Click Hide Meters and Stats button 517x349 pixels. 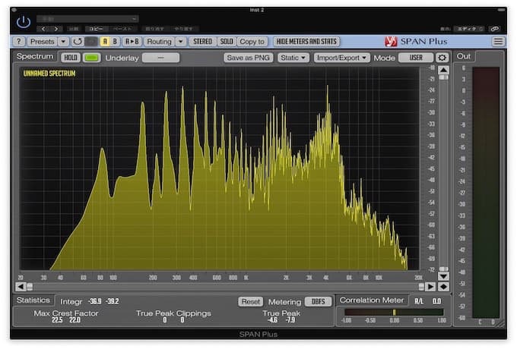306,42
